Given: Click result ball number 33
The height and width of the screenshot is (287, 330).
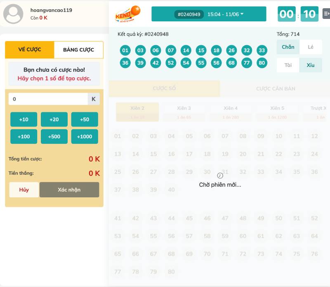Looking at the screenshot, I should click(262, 51).
